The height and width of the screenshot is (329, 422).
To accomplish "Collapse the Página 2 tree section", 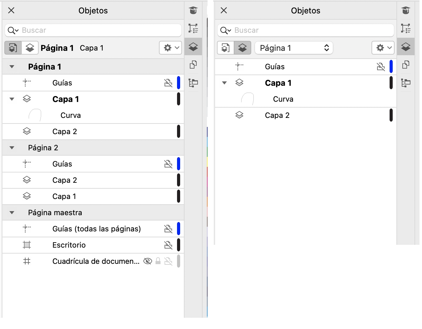I will coord(12,148).
